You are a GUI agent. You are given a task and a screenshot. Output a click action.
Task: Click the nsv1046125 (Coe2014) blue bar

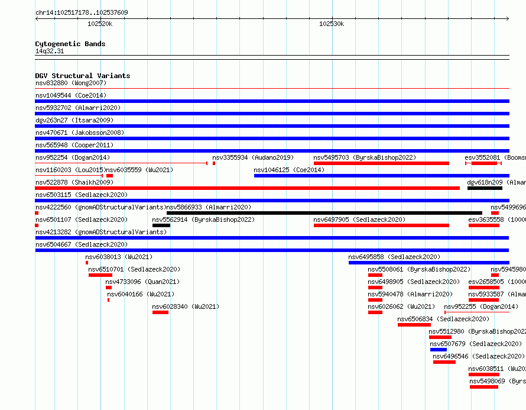382,176
